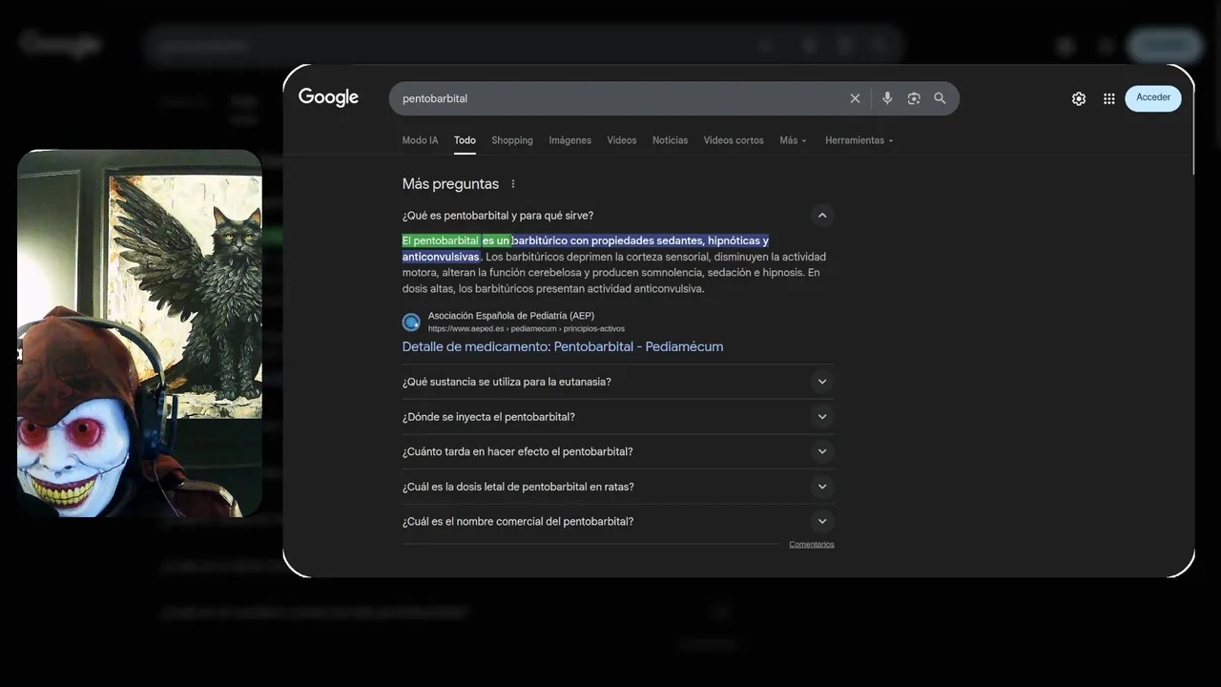Open the Videos tab
Viewport: 1221px width, 687px height.
[622, 140]
